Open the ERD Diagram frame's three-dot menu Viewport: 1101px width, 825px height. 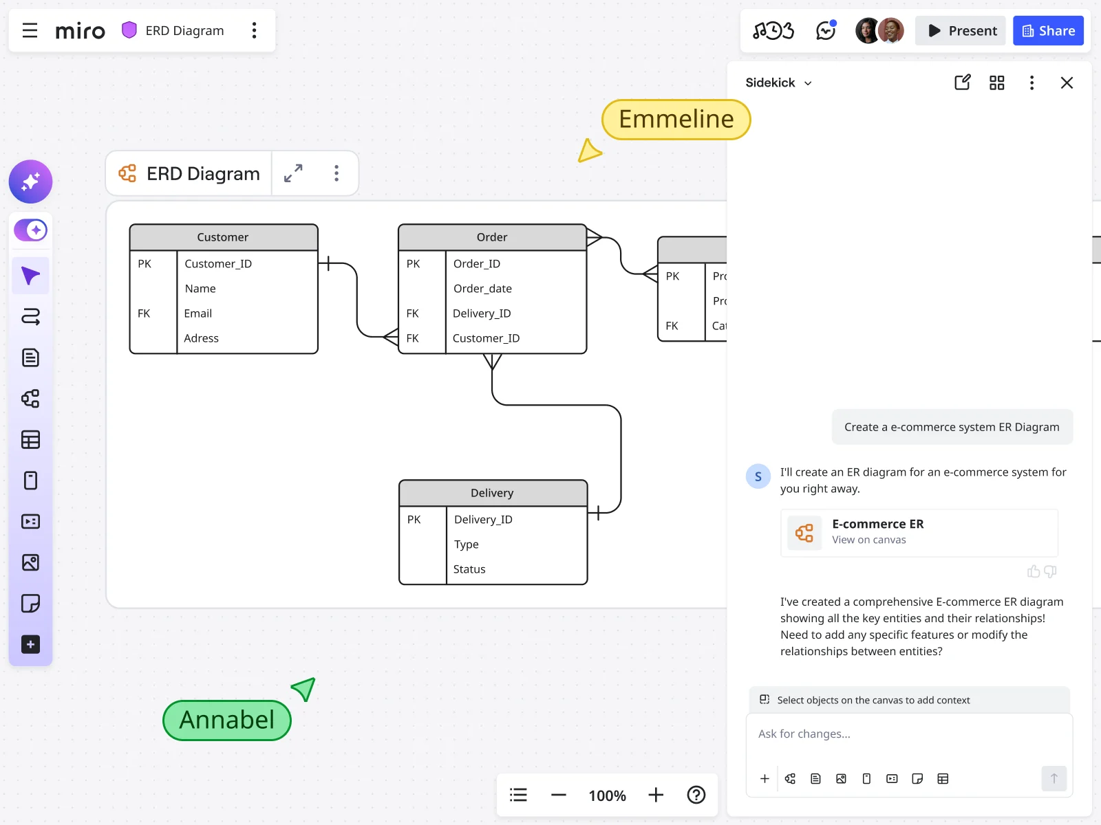pos(336,173)
